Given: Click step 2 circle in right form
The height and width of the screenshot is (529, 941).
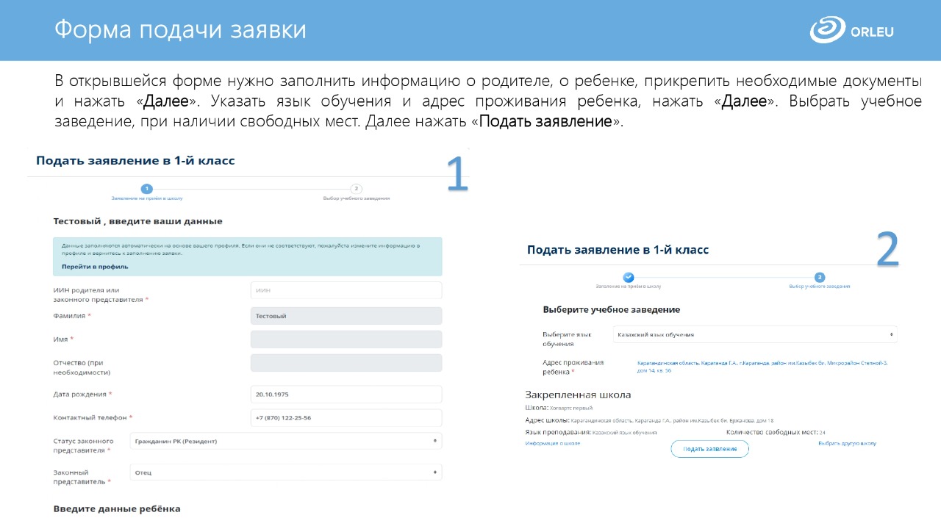Looking at the screenshot, I should point(820,277).
